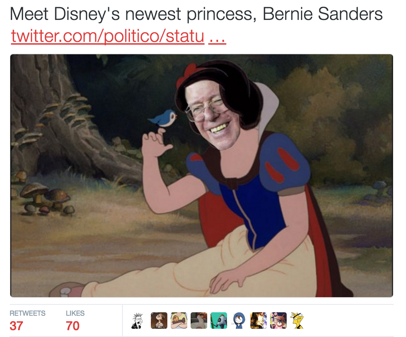Click the red ellipsis after the link

pyautogui.click(x=218, y=39)
